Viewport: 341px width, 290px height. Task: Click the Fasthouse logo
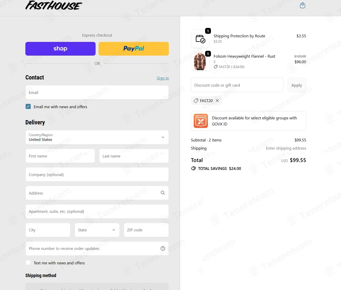click(54, 5)
